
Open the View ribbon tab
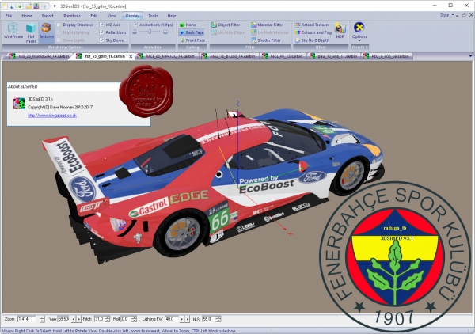[x=112, y=16]
